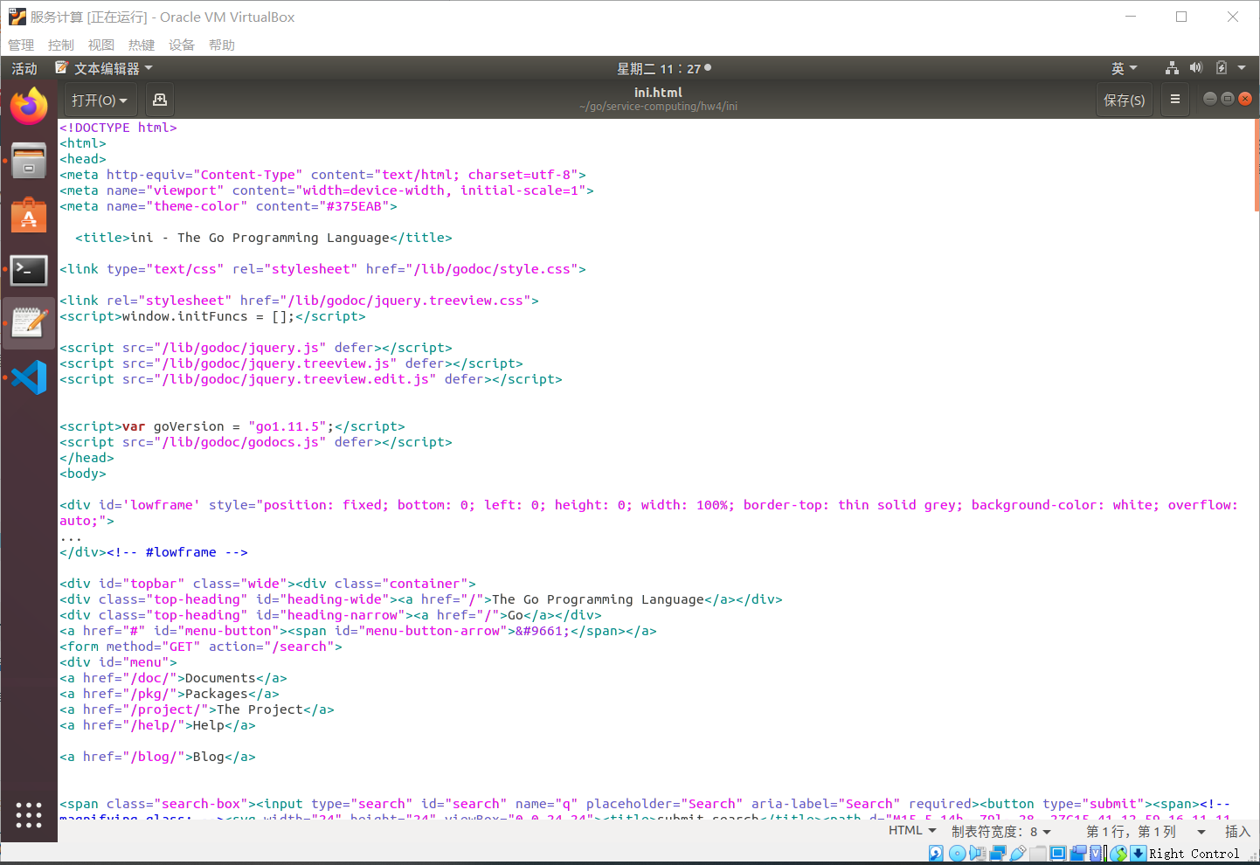Open the 管理 menu in VirtualBox
Image resolution: width=1260 pixels, height=865 pixels.
click(21, 45)
